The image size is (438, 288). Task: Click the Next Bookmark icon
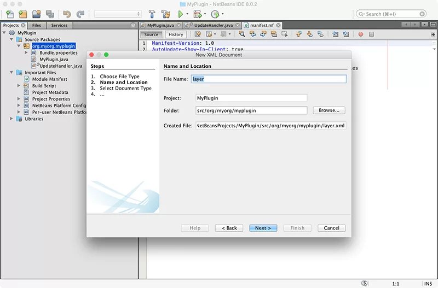pyautogui.click(x=310, y=34)
